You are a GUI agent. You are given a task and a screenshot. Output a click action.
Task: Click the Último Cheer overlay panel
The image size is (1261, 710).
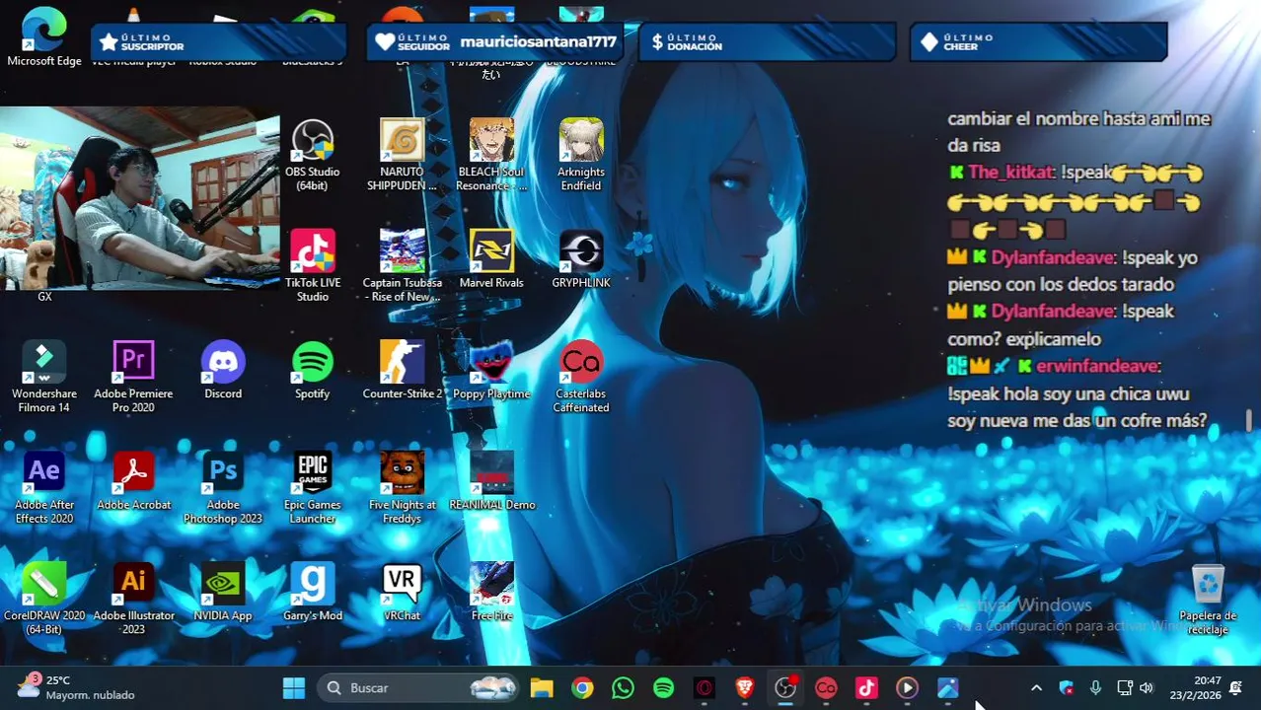point(1038,41)
